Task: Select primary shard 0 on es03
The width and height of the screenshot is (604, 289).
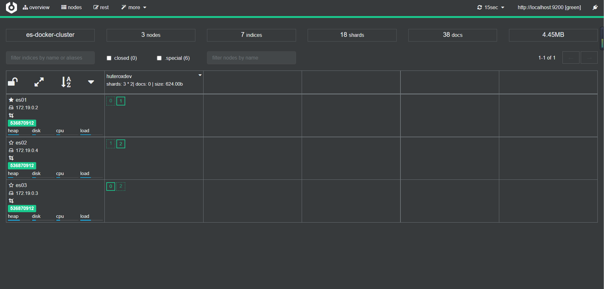Action: tap(111, 186)
